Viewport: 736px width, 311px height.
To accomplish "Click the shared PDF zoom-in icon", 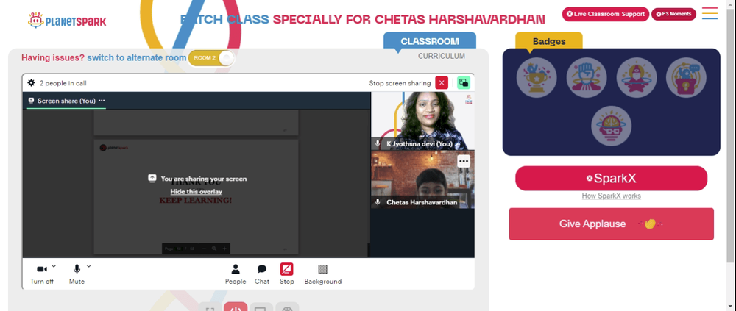I will pos(224,249).
